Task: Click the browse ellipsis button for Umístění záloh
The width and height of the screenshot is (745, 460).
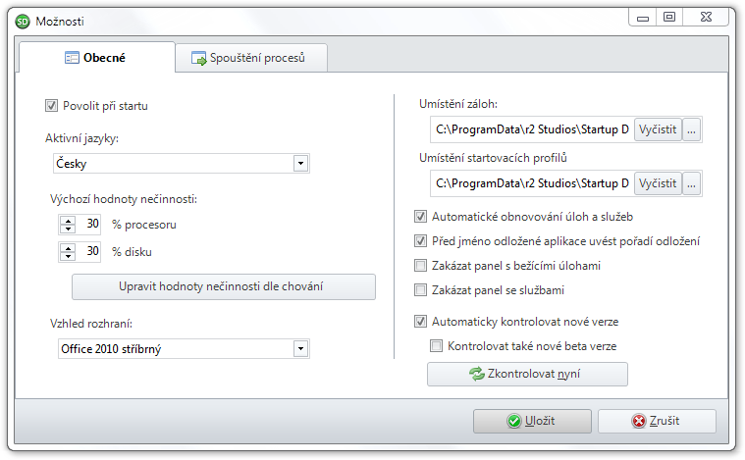Action: coord(691,129)
